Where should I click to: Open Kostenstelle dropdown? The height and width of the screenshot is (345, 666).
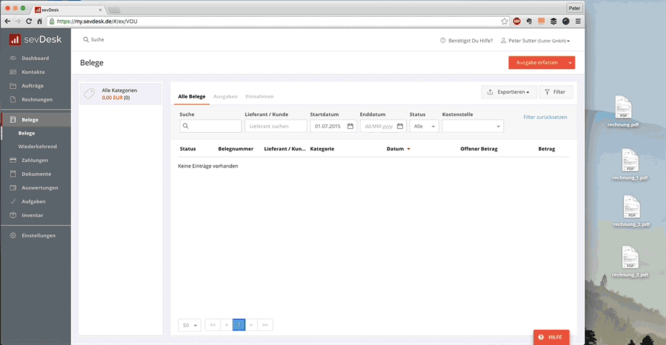tap(473, 126)
